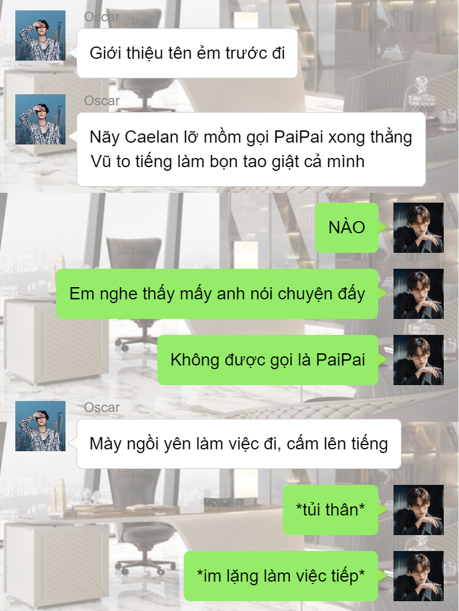Open Oscar's avatar next to the Caelan message

click(x=40, y=119)
